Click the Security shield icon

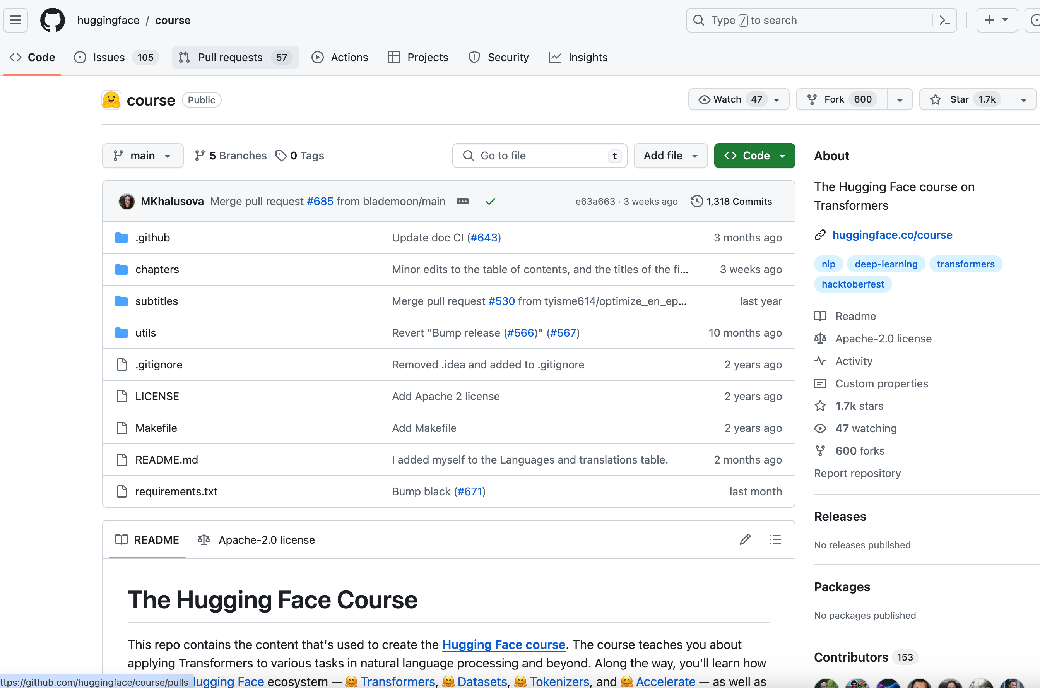pyautogui.click(x=474, y=57)
